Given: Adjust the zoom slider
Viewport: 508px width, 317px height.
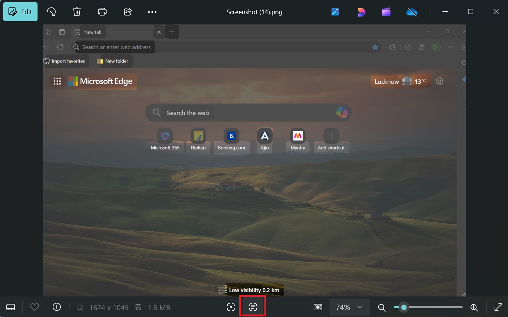Looking at the screenshot, I should click(x=404, y=307).
